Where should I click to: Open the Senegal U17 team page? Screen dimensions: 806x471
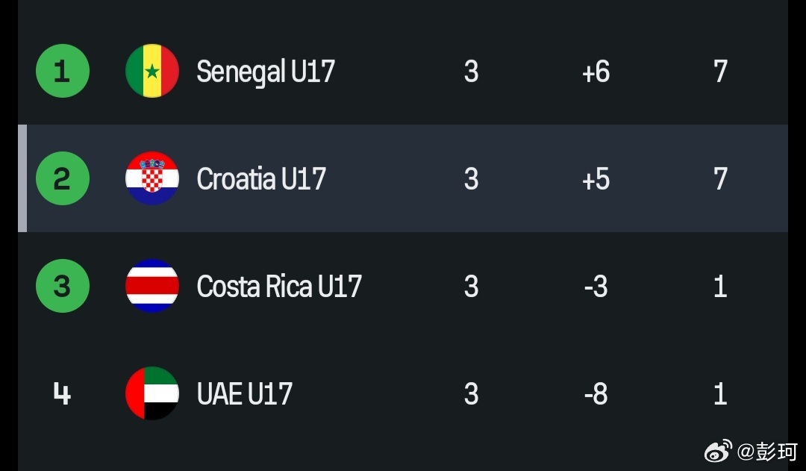tap(265, 72)
